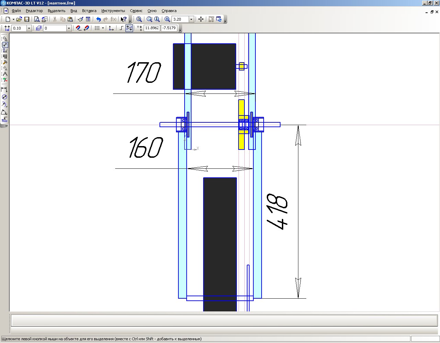Click the Print preview button
The height and width of the screenshot is (343, 440).
(x=37, y=19)
